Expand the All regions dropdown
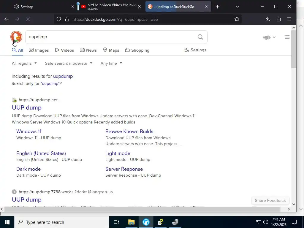 point(24,64)
